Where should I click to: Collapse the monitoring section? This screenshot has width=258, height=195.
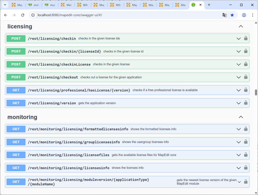(x=241, y=117)
